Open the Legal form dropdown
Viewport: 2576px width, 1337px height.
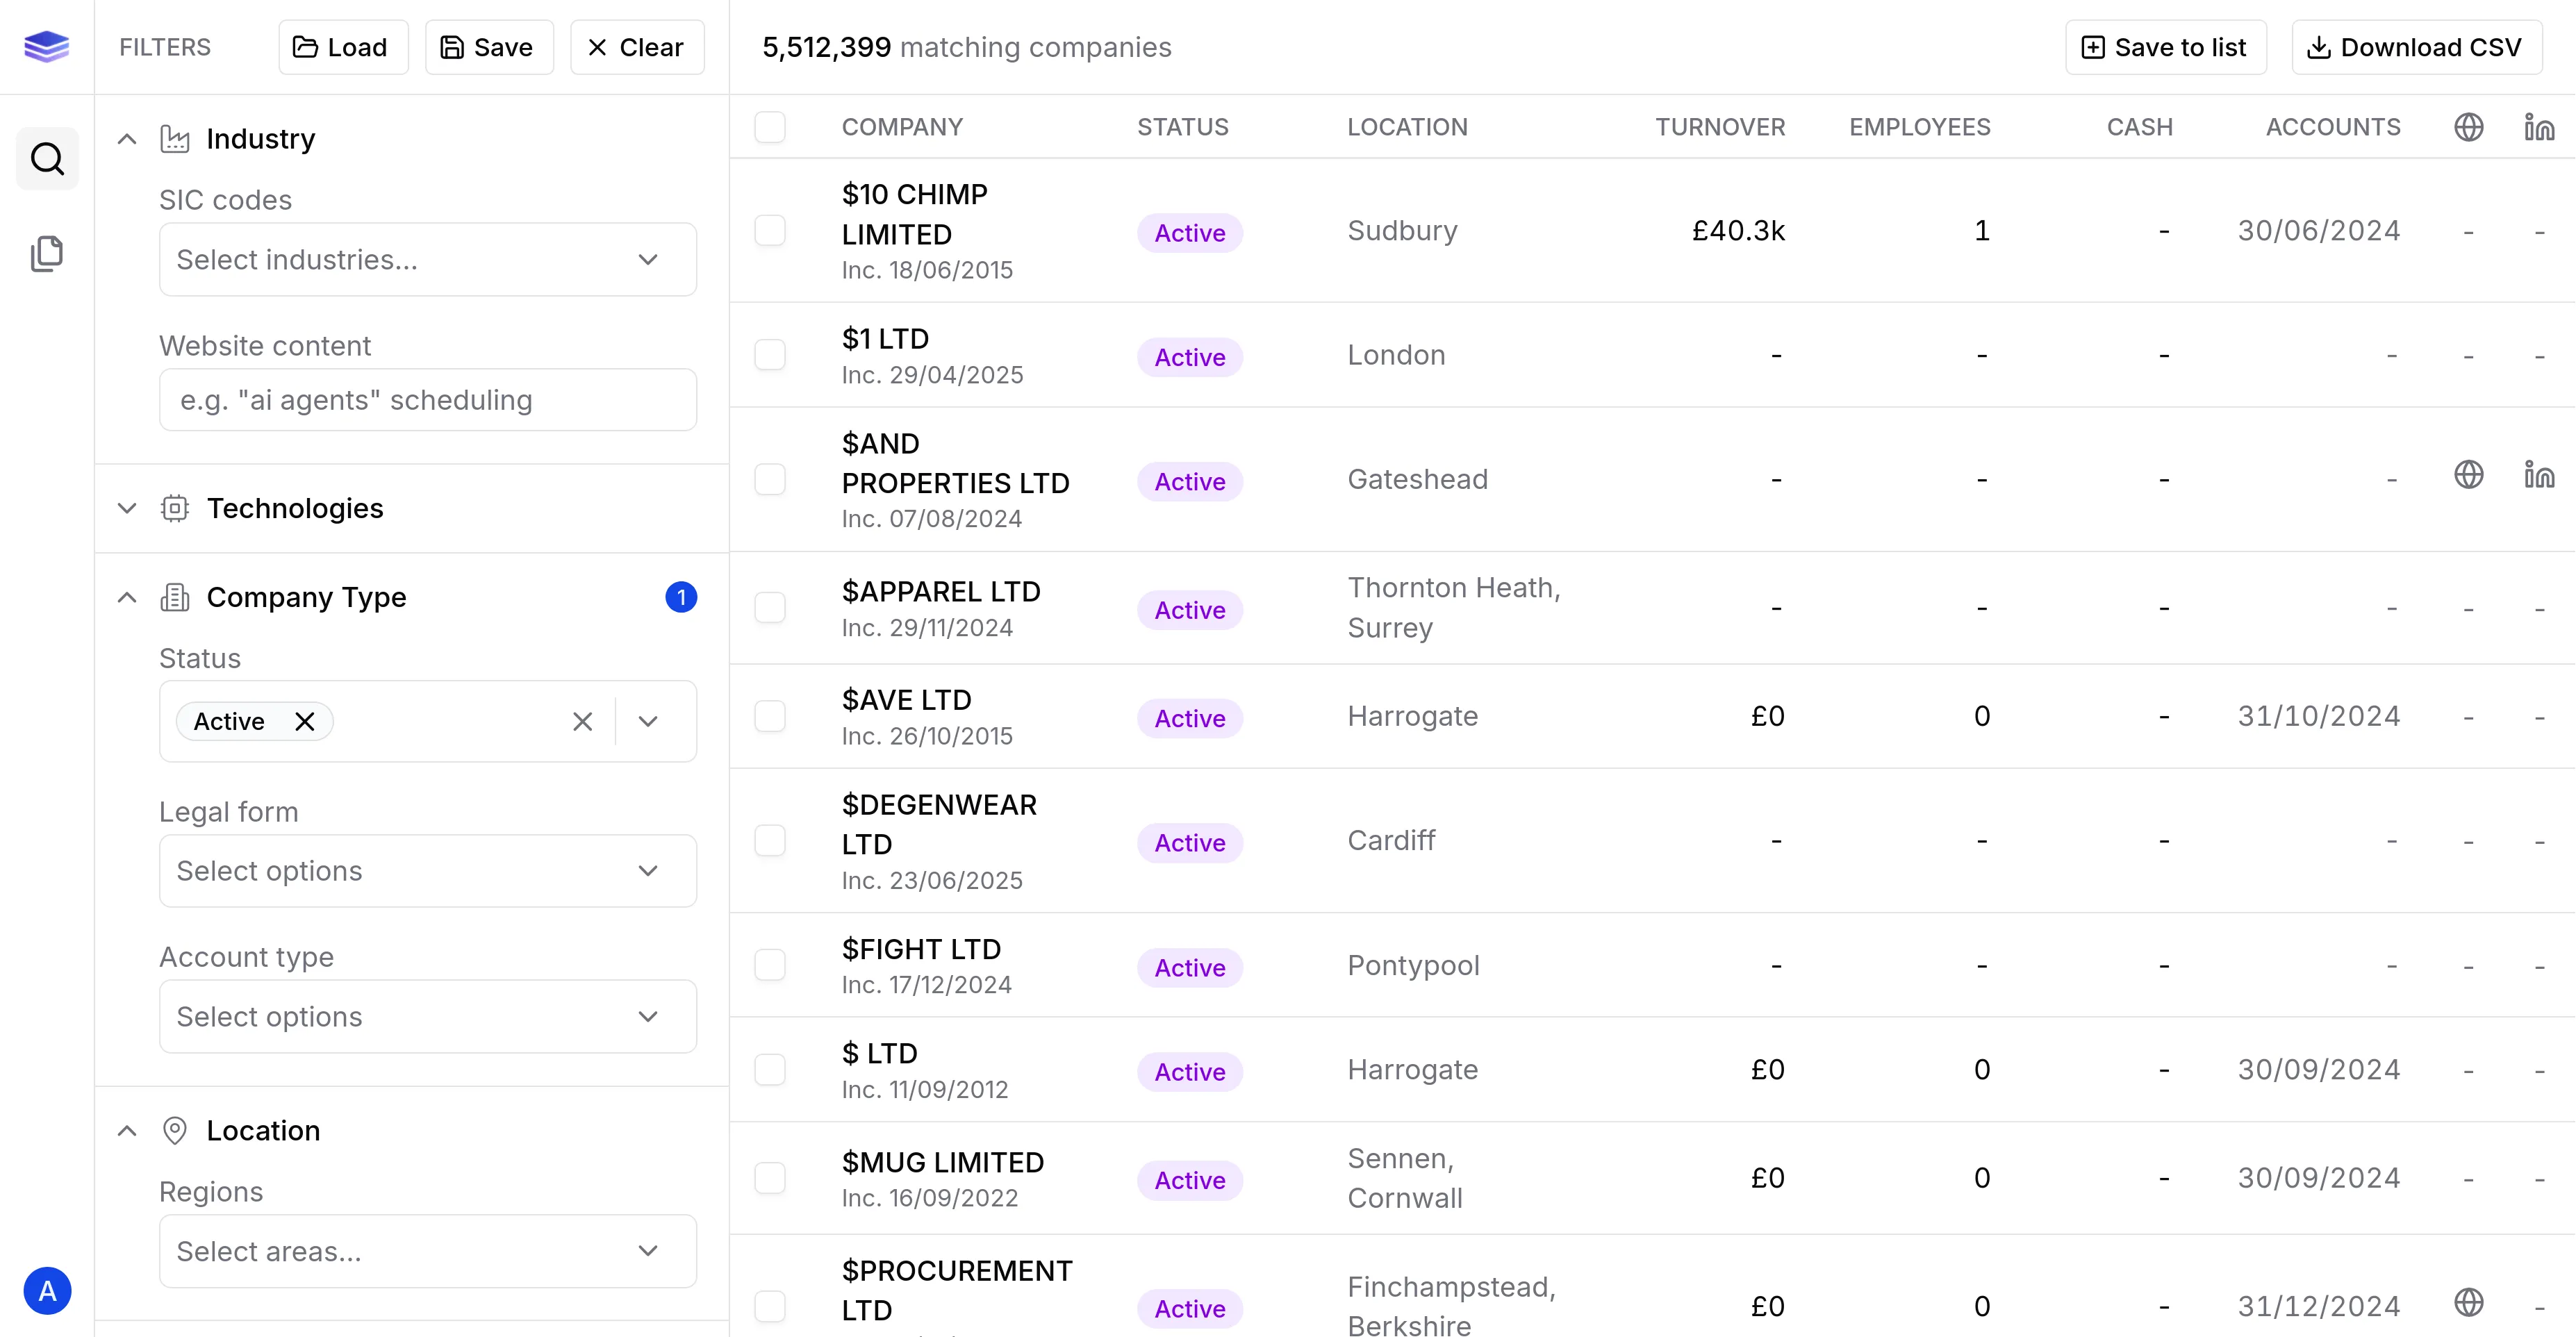tap(428, 871)
